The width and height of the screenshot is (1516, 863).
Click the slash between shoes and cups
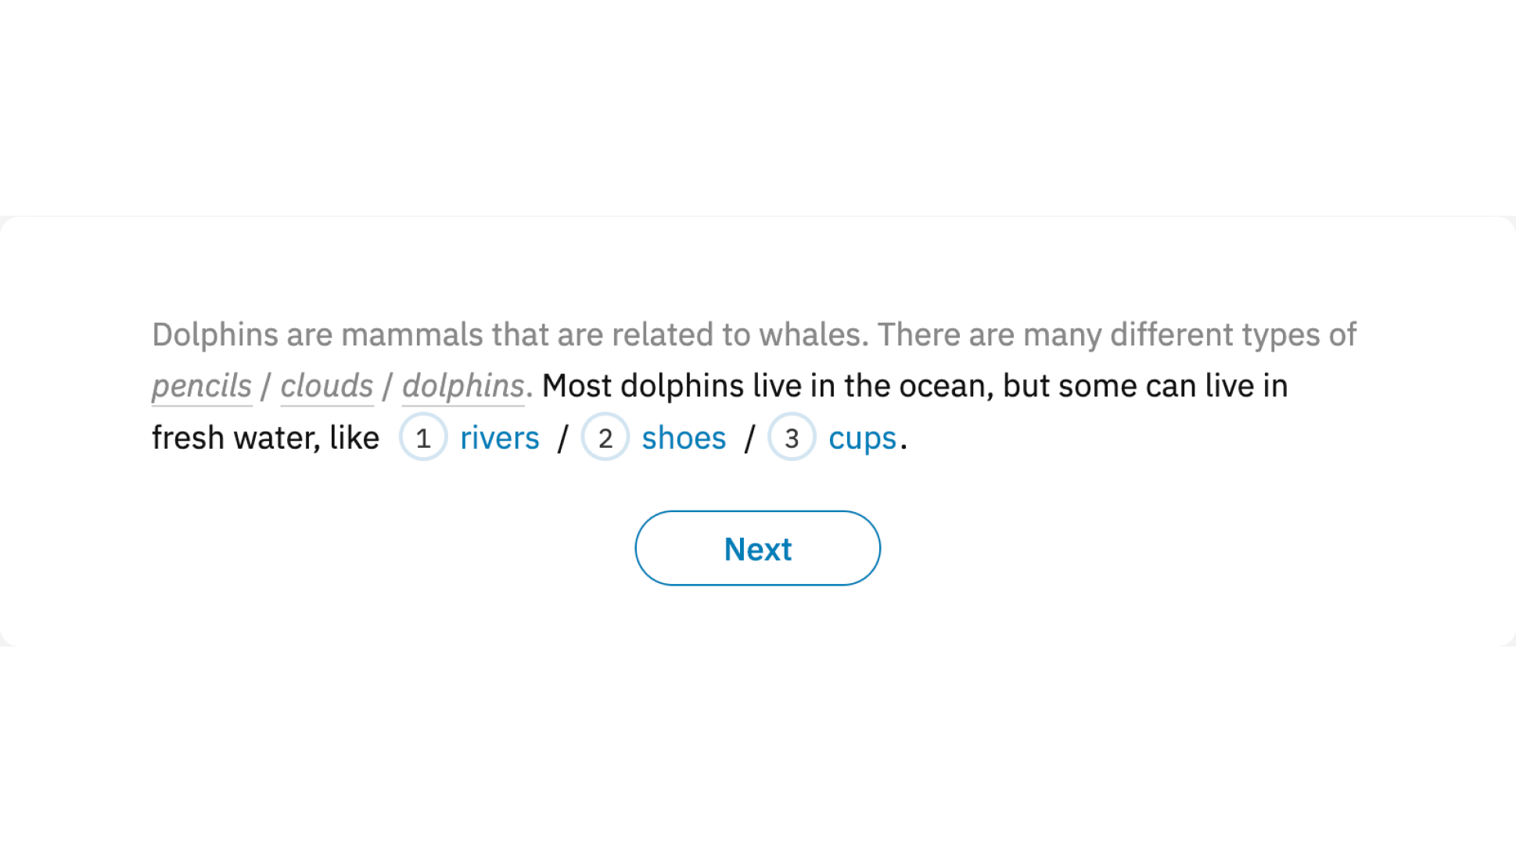pyautogui.click(x=749, y=438)
